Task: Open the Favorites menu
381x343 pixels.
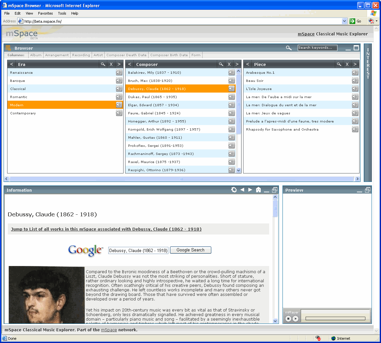Action: point(46,13)
